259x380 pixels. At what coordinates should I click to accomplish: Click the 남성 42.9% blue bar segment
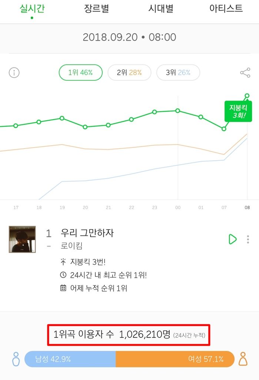(70, 359)
